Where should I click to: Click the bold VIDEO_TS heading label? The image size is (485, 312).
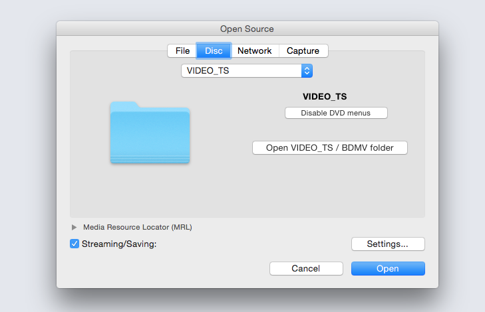(325, 97)
